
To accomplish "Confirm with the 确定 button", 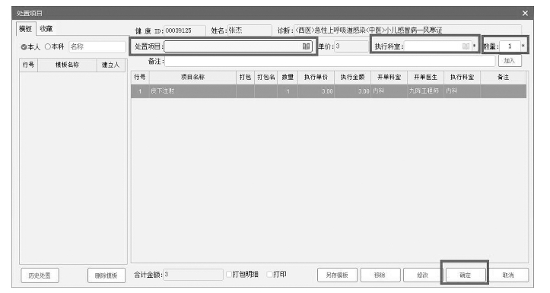I will click(x=466, y=275).
